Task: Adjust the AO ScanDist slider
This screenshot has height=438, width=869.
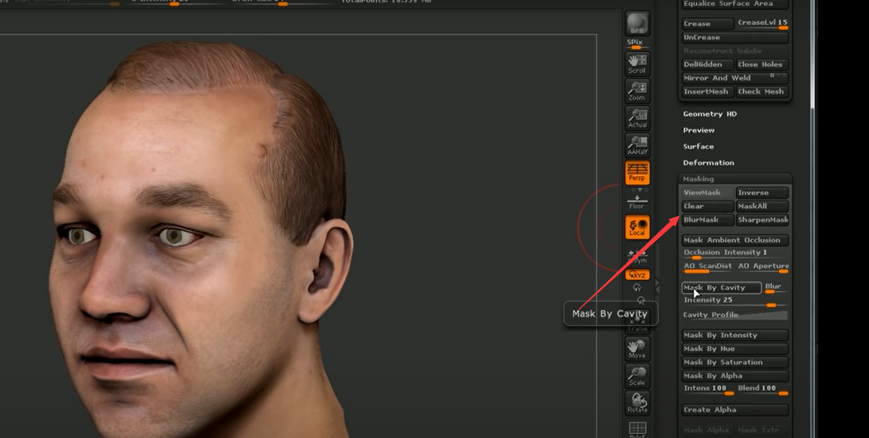Action: [x=708, y=267]
